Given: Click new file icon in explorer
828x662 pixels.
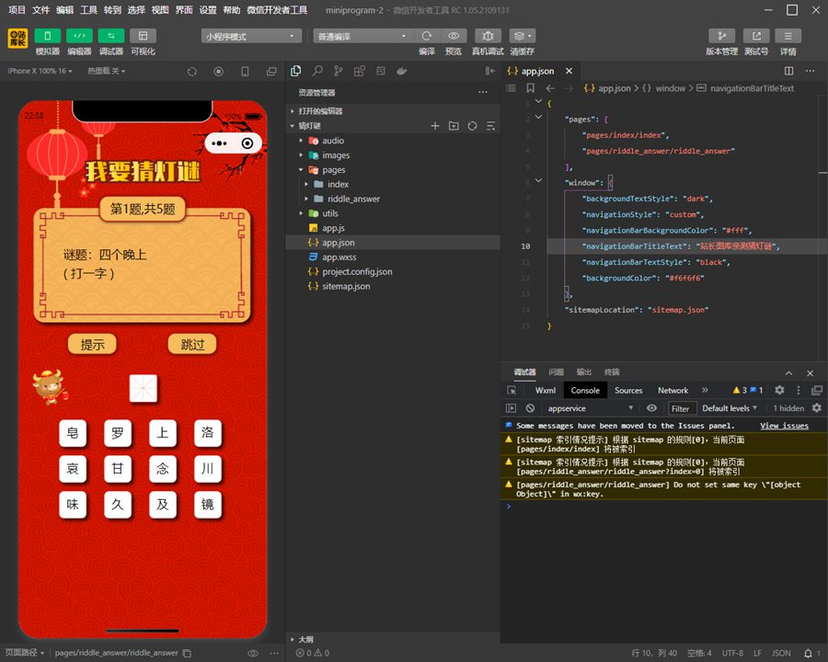Looking at the screenshot, I should click(435, 125).
